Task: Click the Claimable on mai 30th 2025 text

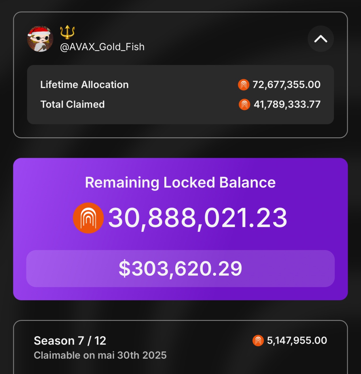Action: click(100, 355)
